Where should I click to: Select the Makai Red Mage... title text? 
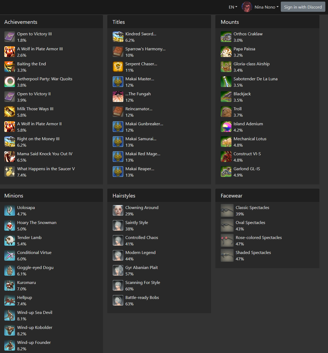point(143,154)
